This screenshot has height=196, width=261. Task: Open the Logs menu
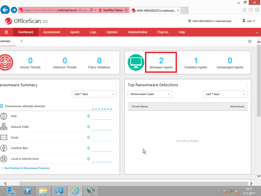[93, 32]
